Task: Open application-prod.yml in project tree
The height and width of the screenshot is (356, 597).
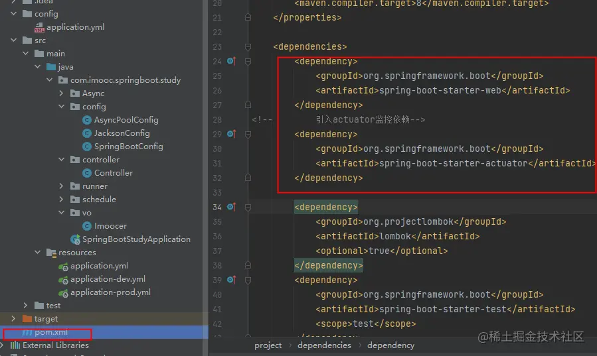Action: point(110,292)
